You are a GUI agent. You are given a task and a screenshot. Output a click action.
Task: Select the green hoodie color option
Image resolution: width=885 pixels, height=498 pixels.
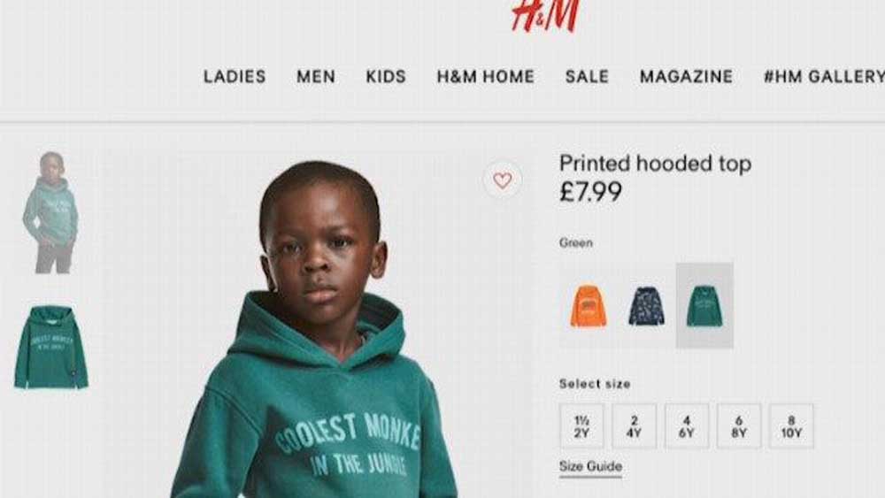click(704, 306)
